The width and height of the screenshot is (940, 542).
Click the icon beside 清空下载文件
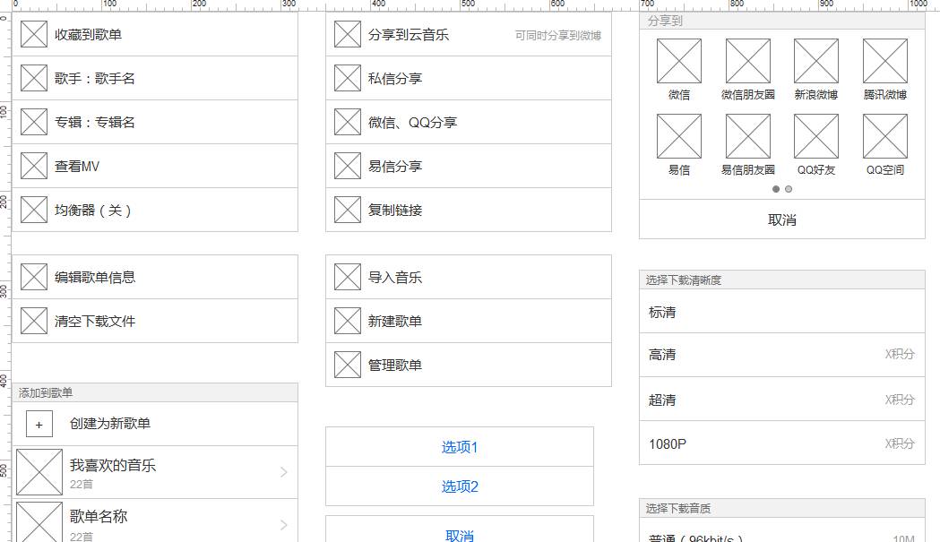click(x=33, y=321)
